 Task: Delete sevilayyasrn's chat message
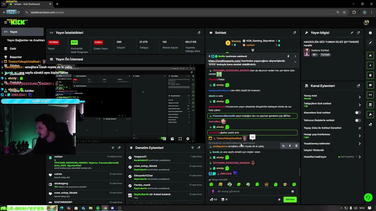tap(296, 146)
